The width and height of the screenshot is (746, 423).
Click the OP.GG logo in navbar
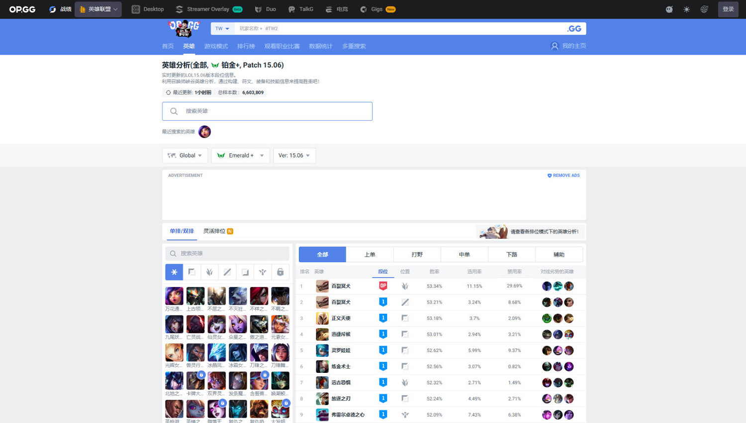(22, 9)
